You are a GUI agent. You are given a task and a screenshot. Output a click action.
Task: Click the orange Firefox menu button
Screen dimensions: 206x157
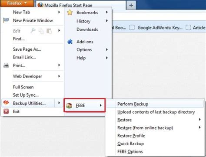(17, 3)
